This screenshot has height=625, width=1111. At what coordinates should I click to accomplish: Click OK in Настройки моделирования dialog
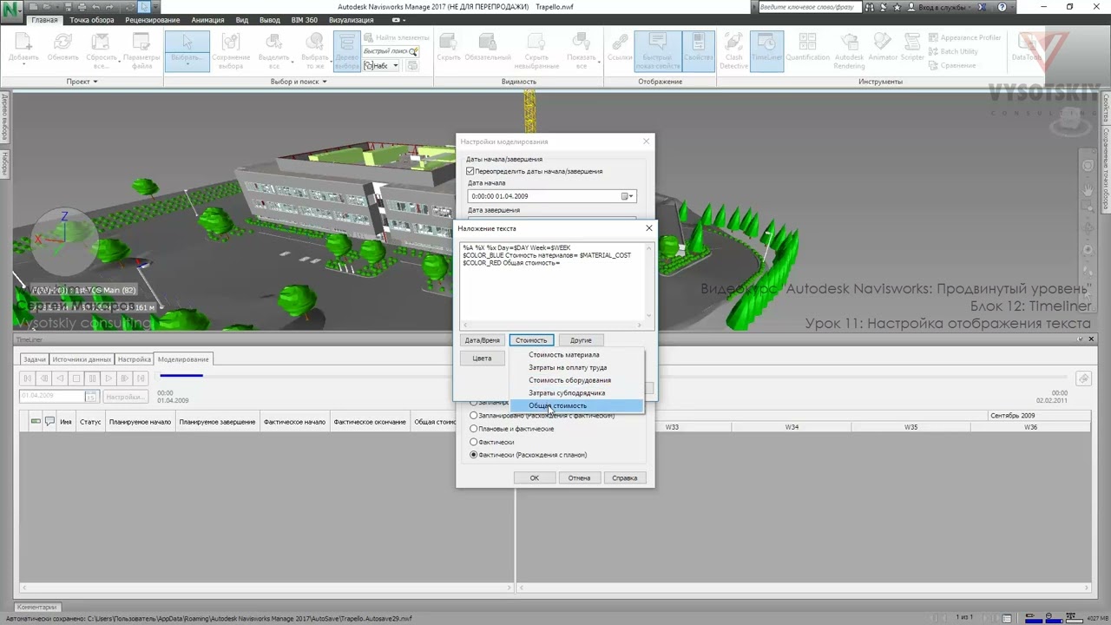(535, 477)
